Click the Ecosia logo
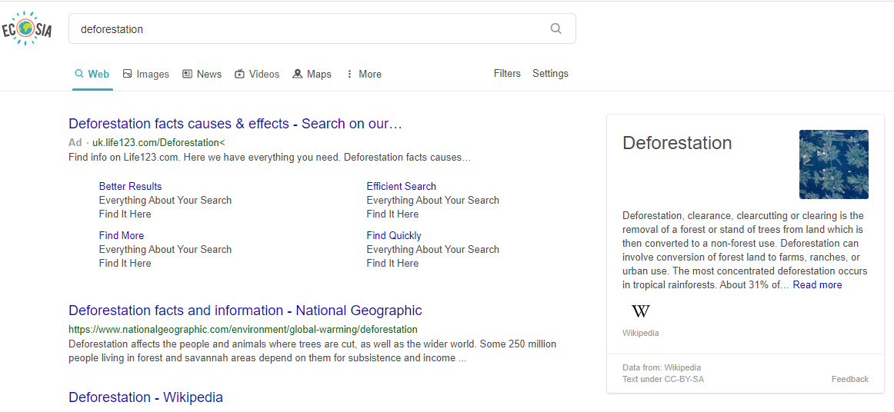 26,30
